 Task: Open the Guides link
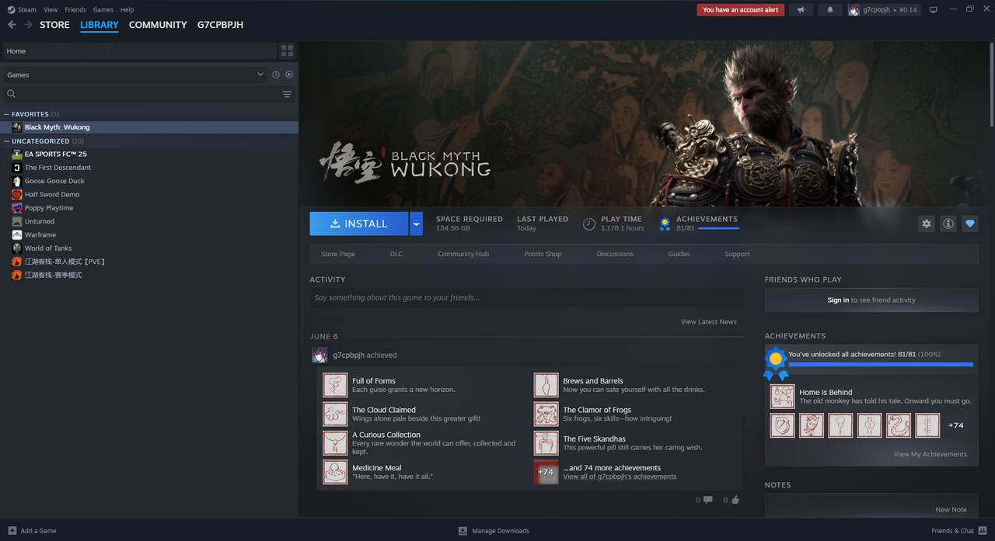(x=679, y=254)
